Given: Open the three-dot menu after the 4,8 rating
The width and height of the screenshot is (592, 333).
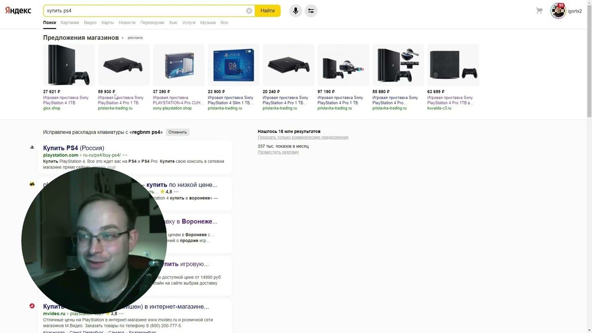Looking at the screenshot, I should coord(176,191).
